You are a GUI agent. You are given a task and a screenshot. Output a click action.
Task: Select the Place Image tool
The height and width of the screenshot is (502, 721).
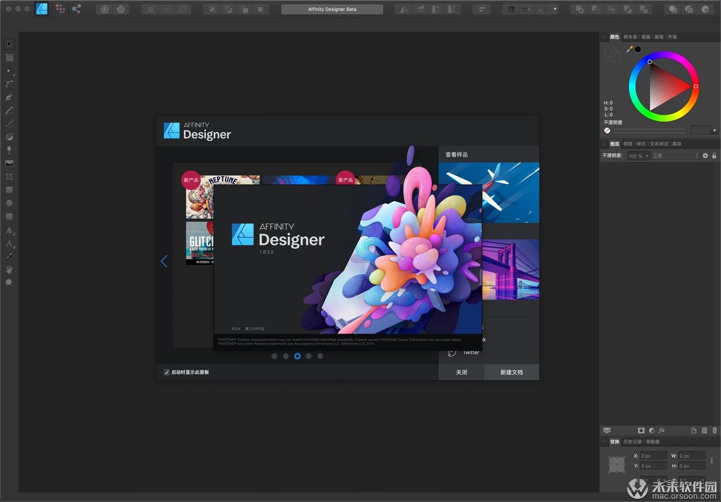point(9,163)
